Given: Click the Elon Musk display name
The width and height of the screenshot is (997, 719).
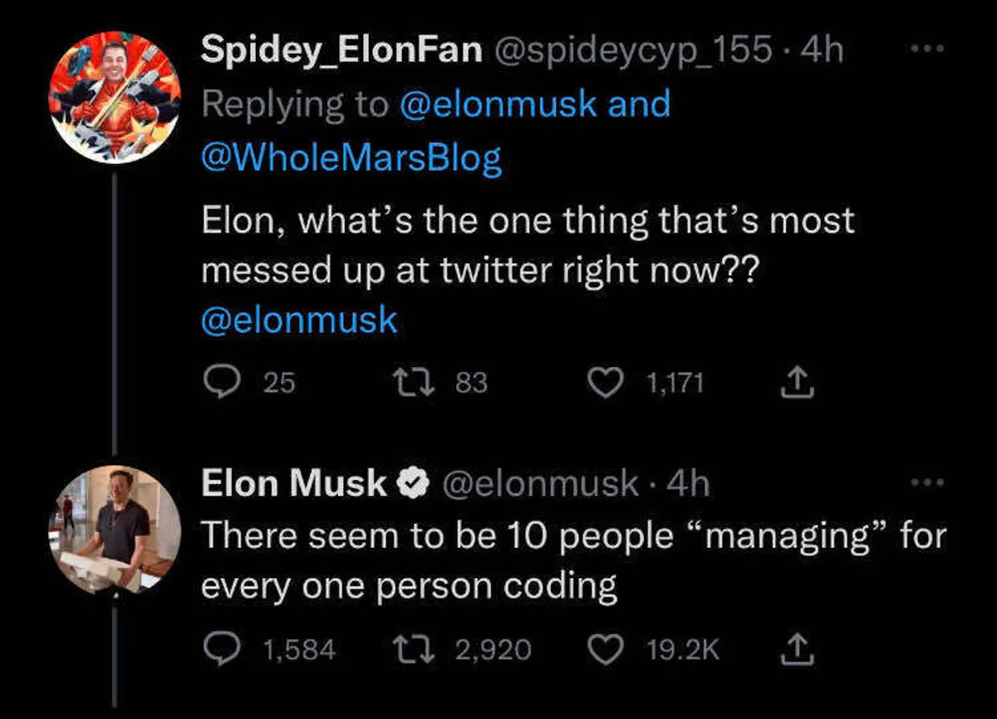Looking at the screenshot, I should [294, 483].
